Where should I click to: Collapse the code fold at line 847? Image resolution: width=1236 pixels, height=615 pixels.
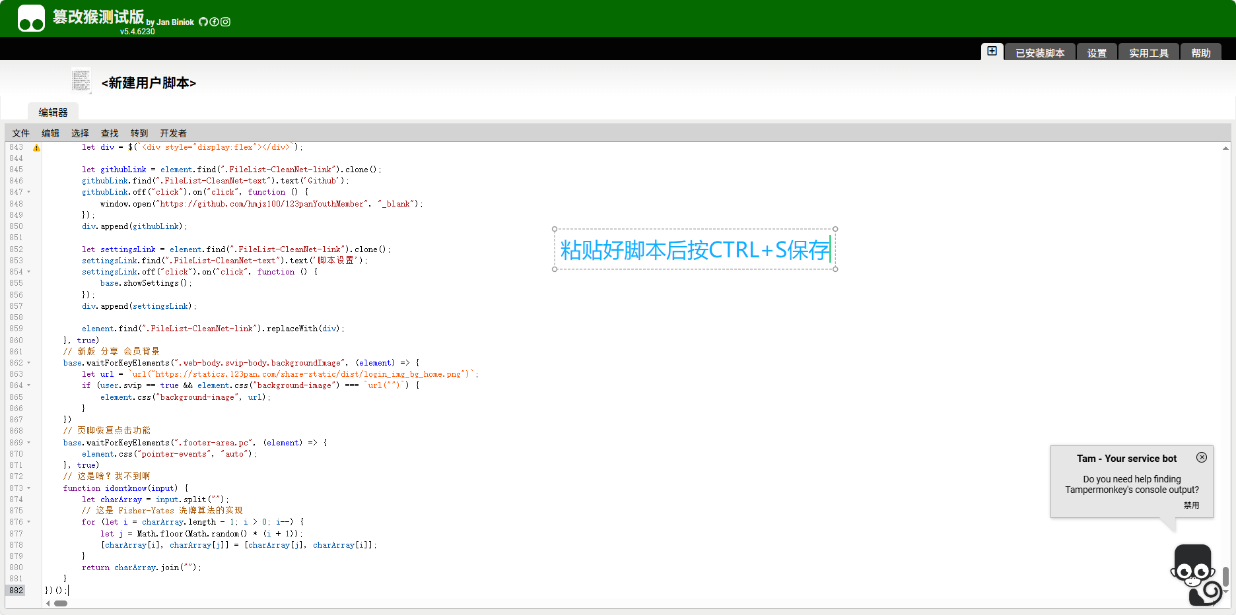[x=29, y=193]
